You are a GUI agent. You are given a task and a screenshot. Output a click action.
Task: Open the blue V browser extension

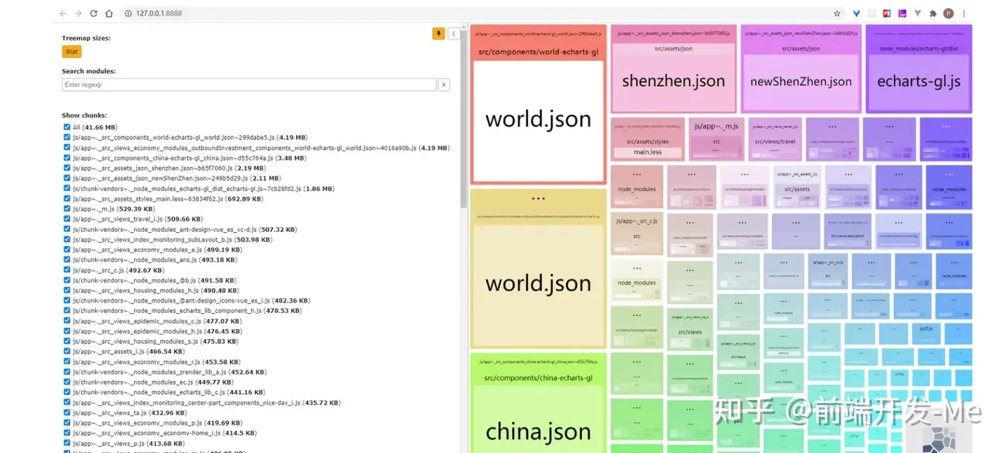857,13
